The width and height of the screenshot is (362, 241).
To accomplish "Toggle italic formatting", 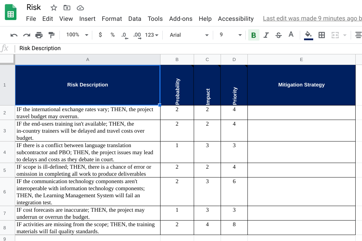I will [x=266, y=35].
